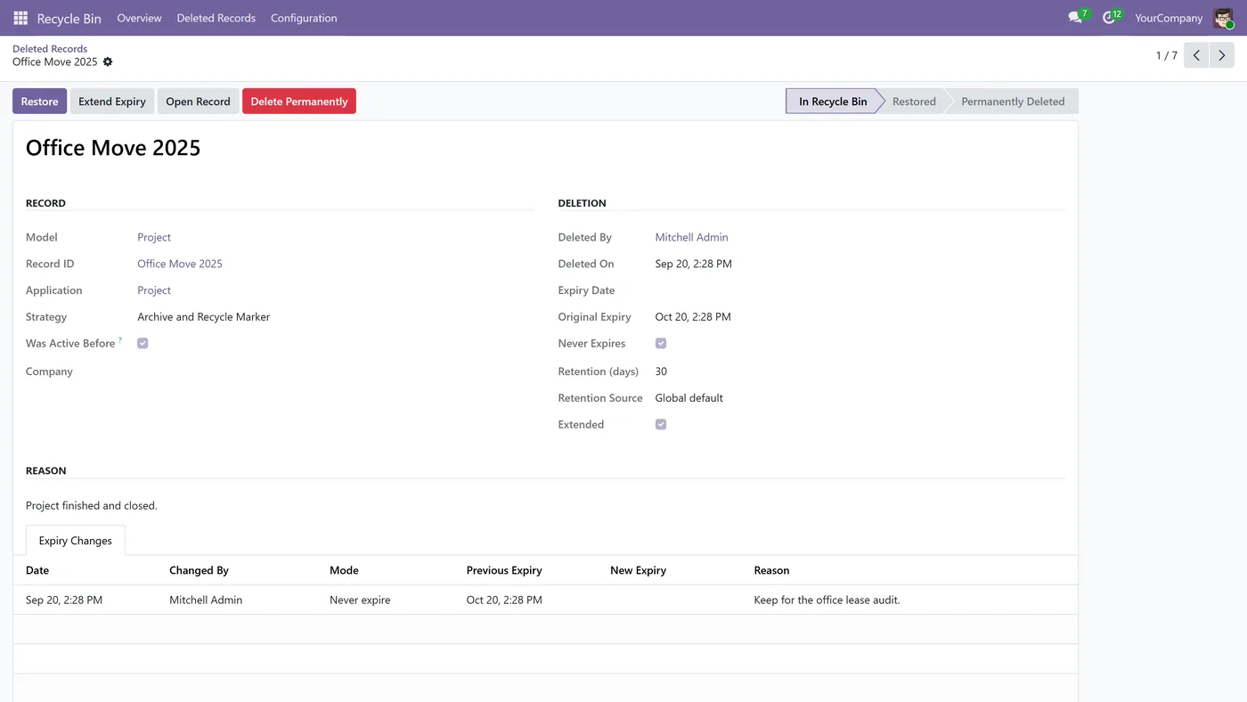Image resolution: width=1247 pixels, height=702 pixels.
Task: Click the 1 / 7 pager counter
Action: click(1167, 55)
